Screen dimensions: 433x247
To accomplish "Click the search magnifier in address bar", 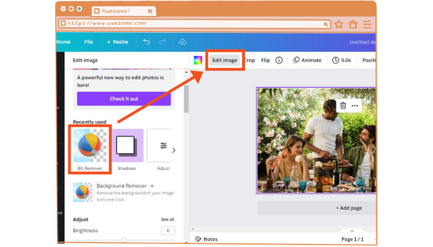I will point(326,24).
